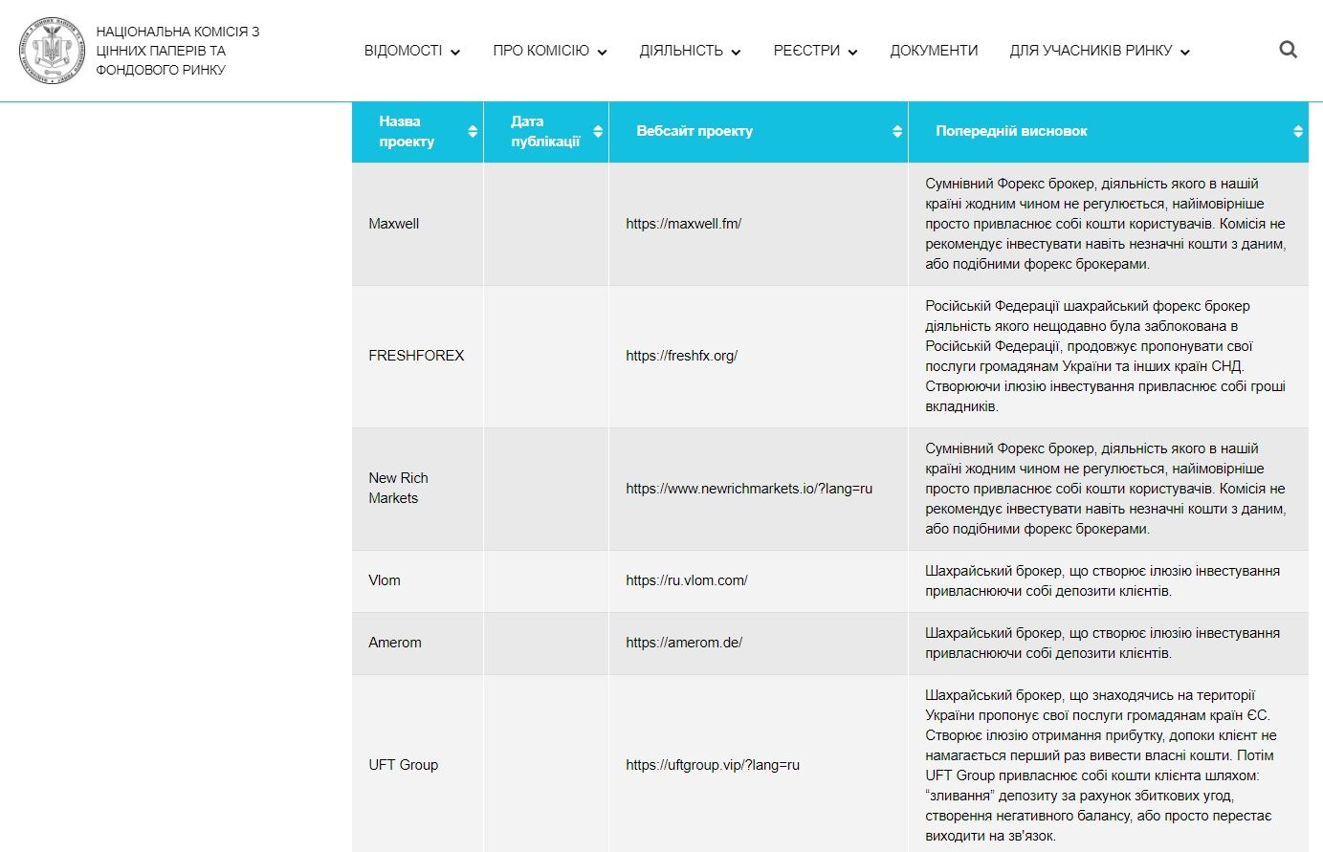Image resolution: width=1323 pixels, height=852 pixels.
Task: Sort by Дата публікації column arrows
Action: (x=598, y=131)
